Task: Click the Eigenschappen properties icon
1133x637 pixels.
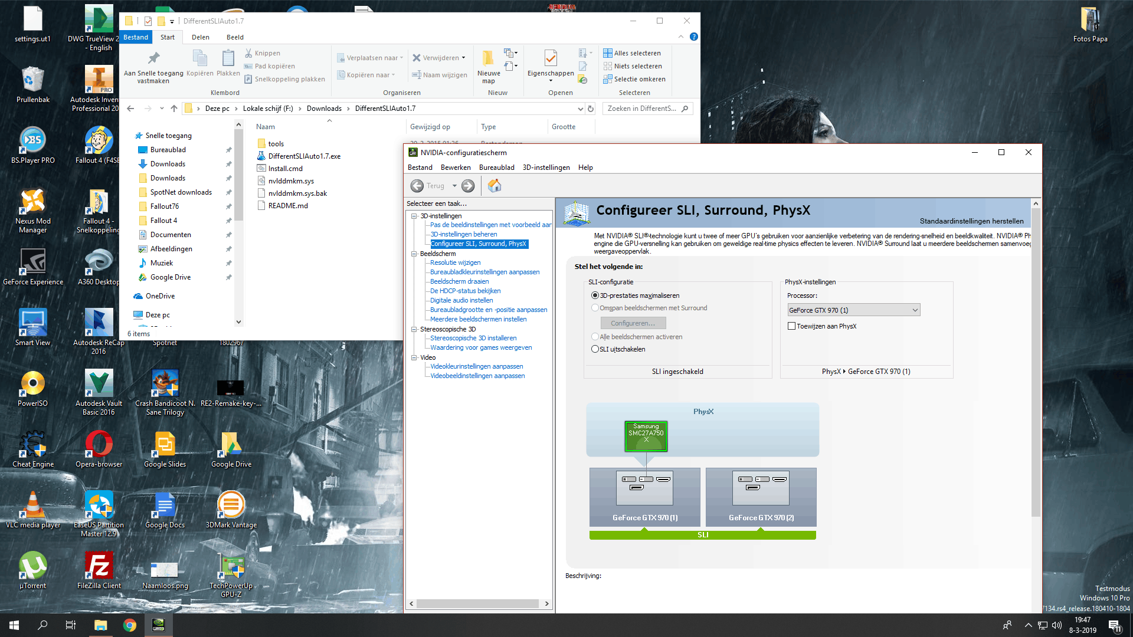Action: [550, 59]
